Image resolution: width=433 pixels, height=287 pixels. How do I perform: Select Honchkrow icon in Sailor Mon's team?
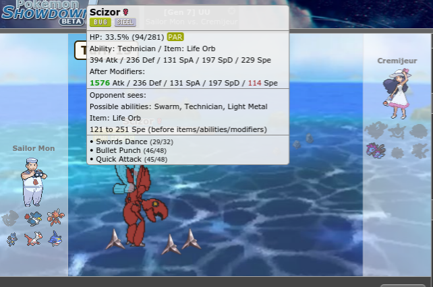33,218
